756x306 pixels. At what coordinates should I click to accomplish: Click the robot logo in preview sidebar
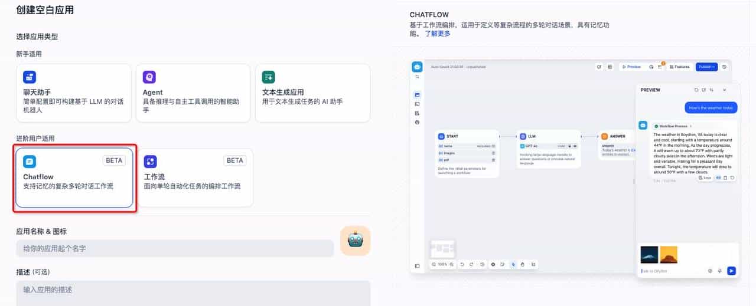(x=417, y=67)
